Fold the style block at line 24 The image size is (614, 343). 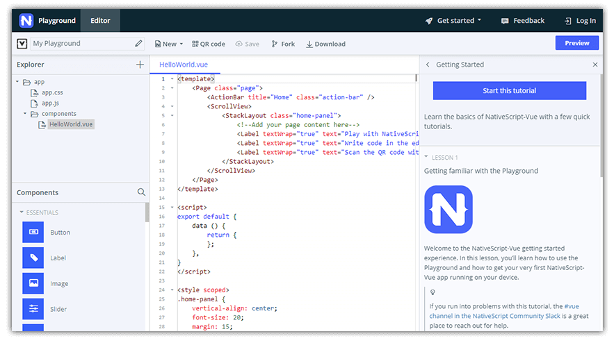coord(172,290)
